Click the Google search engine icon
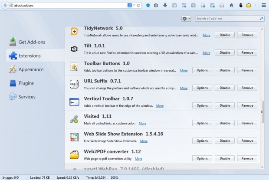 (130, 5)
